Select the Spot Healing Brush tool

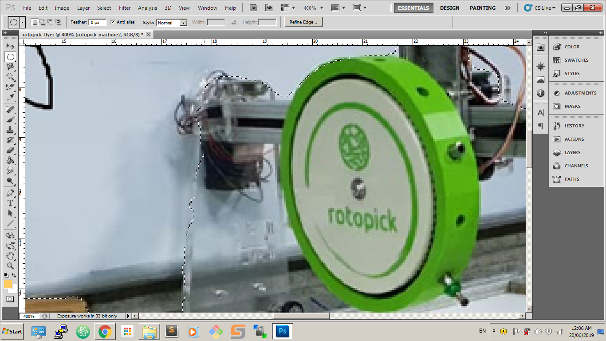10,109
